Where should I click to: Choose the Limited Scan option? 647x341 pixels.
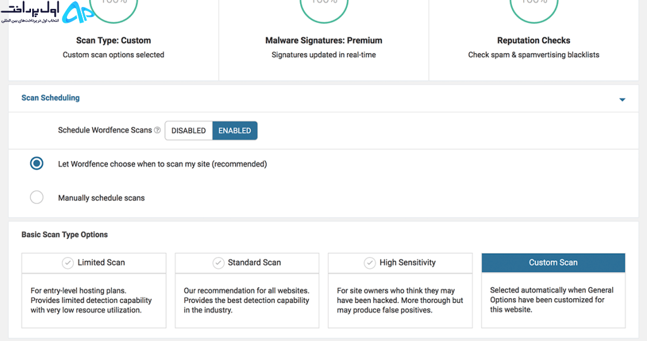pos(94,263)
